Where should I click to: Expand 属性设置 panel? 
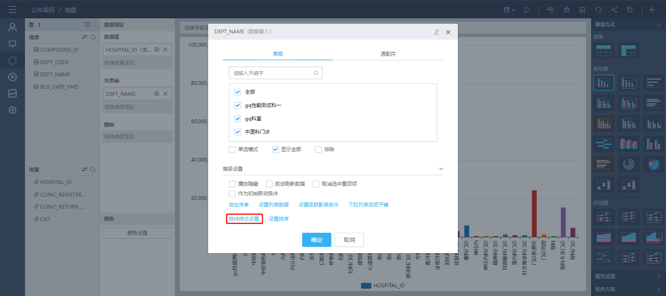(x=629, y=276)
